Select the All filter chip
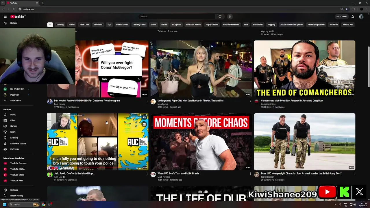Image resolution: width=370 pixels, height=208 pixels. point(50,25)
